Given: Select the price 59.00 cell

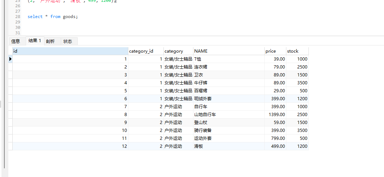Looking at the screenshot, I should pyautogui.click(x=275, y=122).
